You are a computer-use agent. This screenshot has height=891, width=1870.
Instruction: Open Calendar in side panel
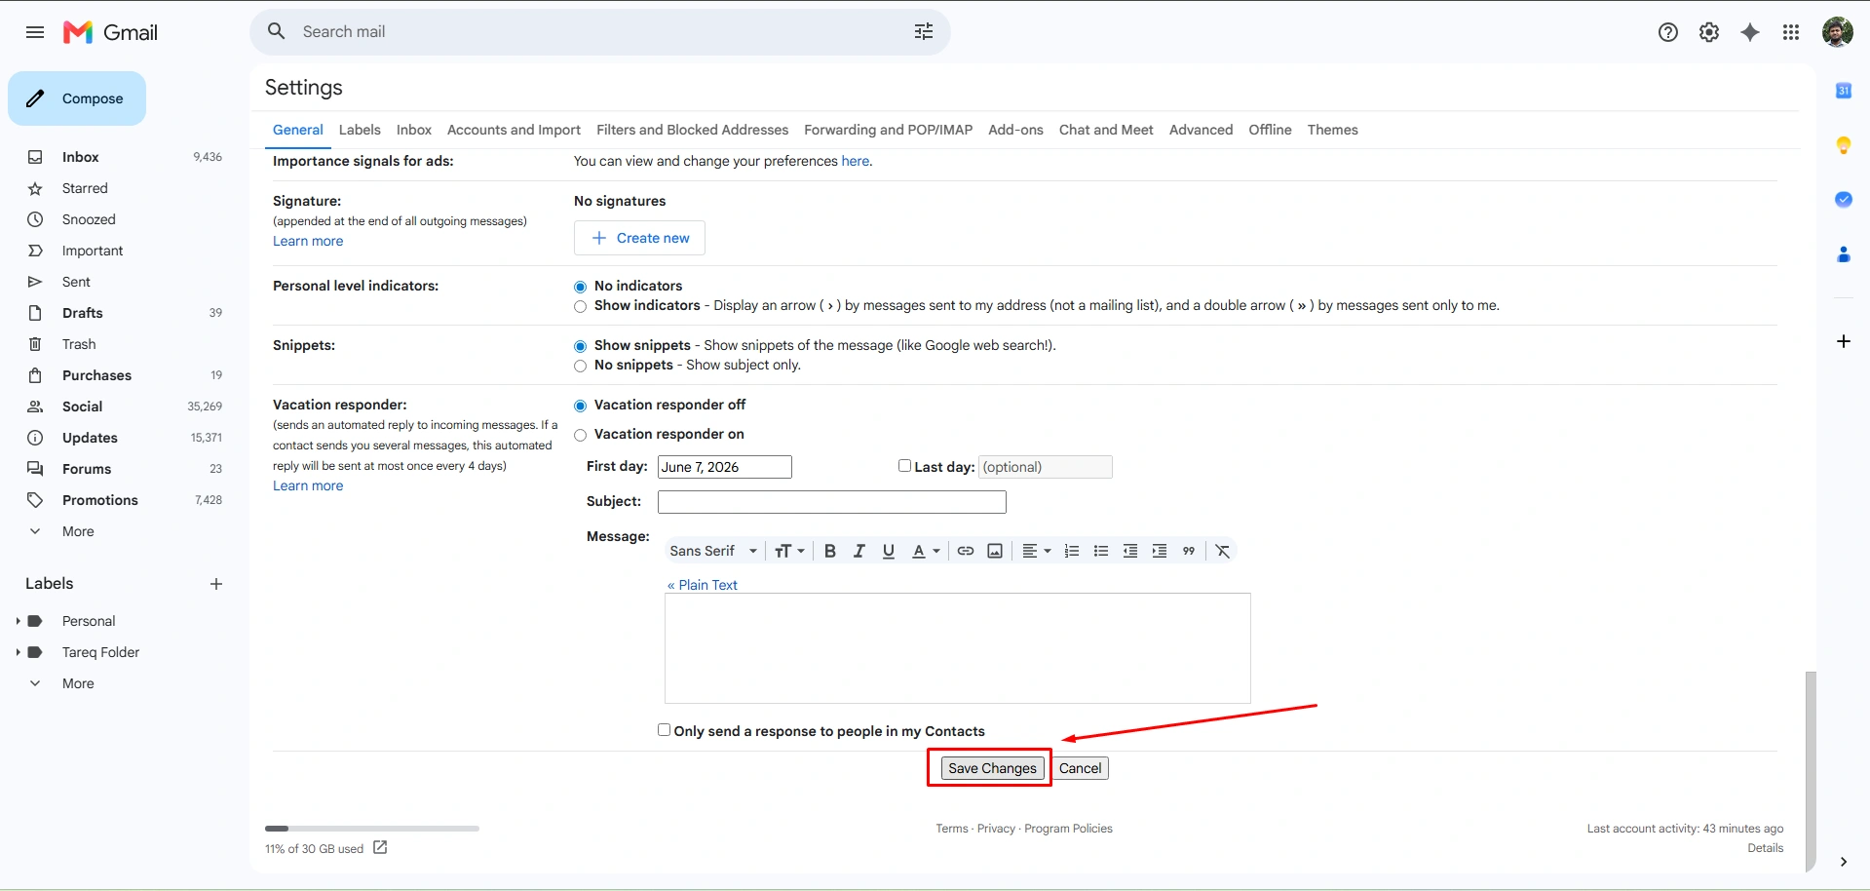point(1844,91)
